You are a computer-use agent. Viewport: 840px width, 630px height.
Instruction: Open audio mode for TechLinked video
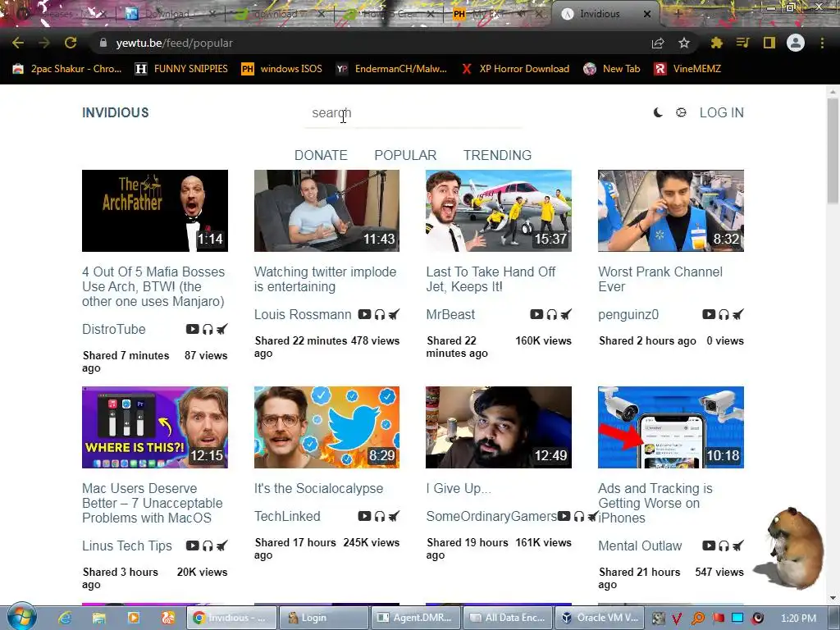point(380,517)
